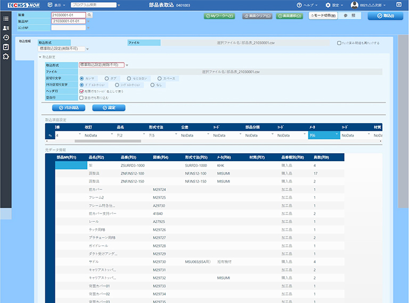
Task: Click the テキスト読込 button
Action: point(69,108)
